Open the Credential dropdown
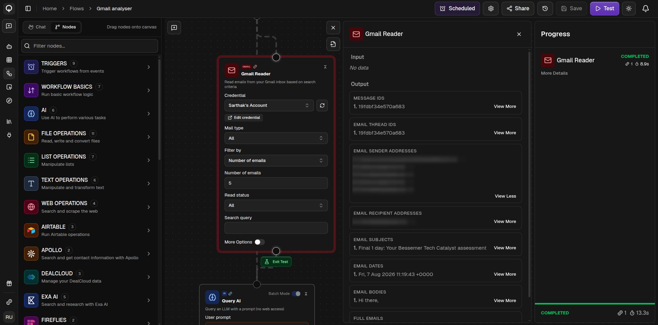The height and width of the screenshot is (325, 658). 269,105
